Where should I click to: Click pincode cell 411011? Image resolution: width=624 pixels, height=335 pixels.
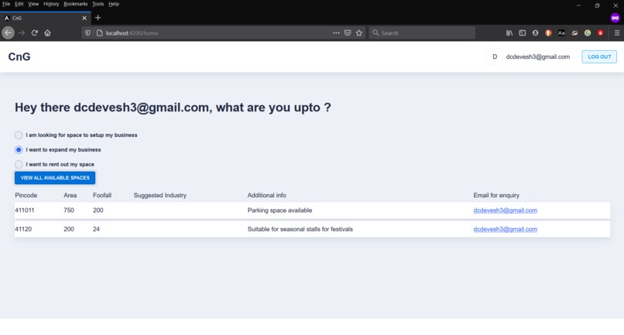coord(25,210)
